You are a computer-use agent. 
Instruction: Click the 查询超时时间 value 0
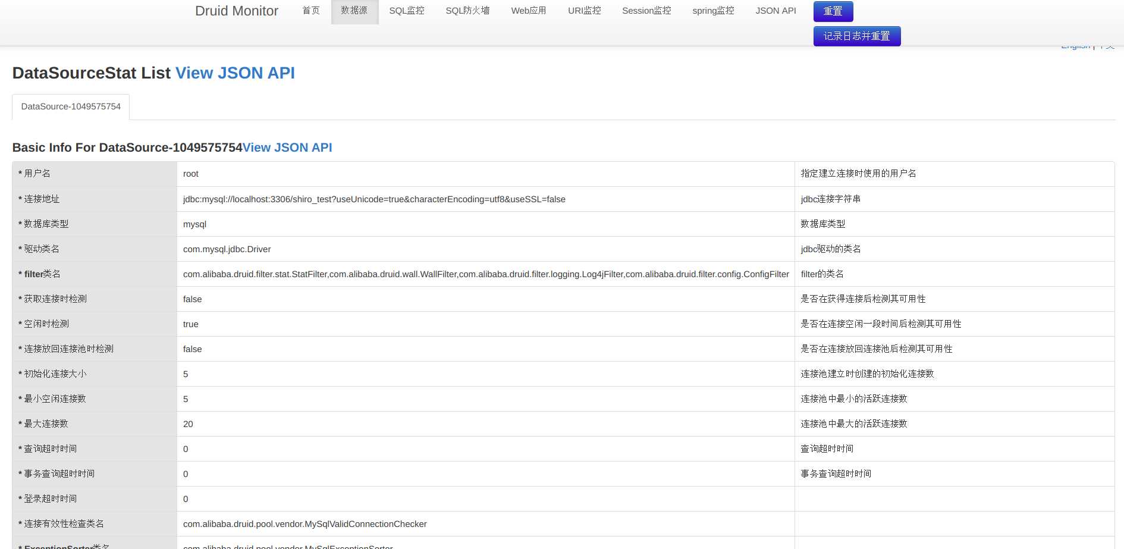point(186,449)
